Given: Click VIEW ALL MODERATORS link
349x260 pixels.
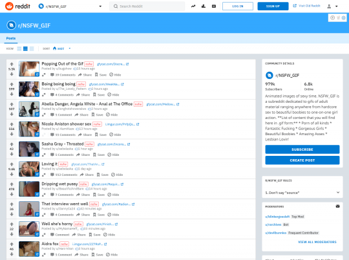Looking at the screenshot, I should [317, 242].
